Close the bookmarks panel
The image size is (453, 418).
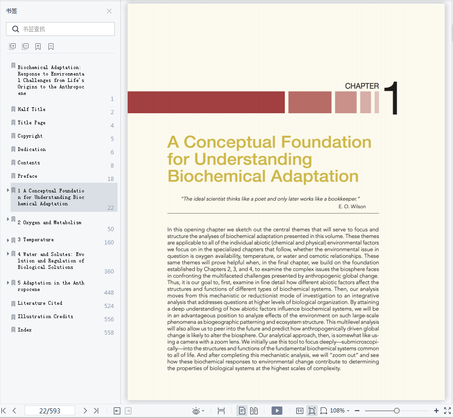[x=109, y=11]
